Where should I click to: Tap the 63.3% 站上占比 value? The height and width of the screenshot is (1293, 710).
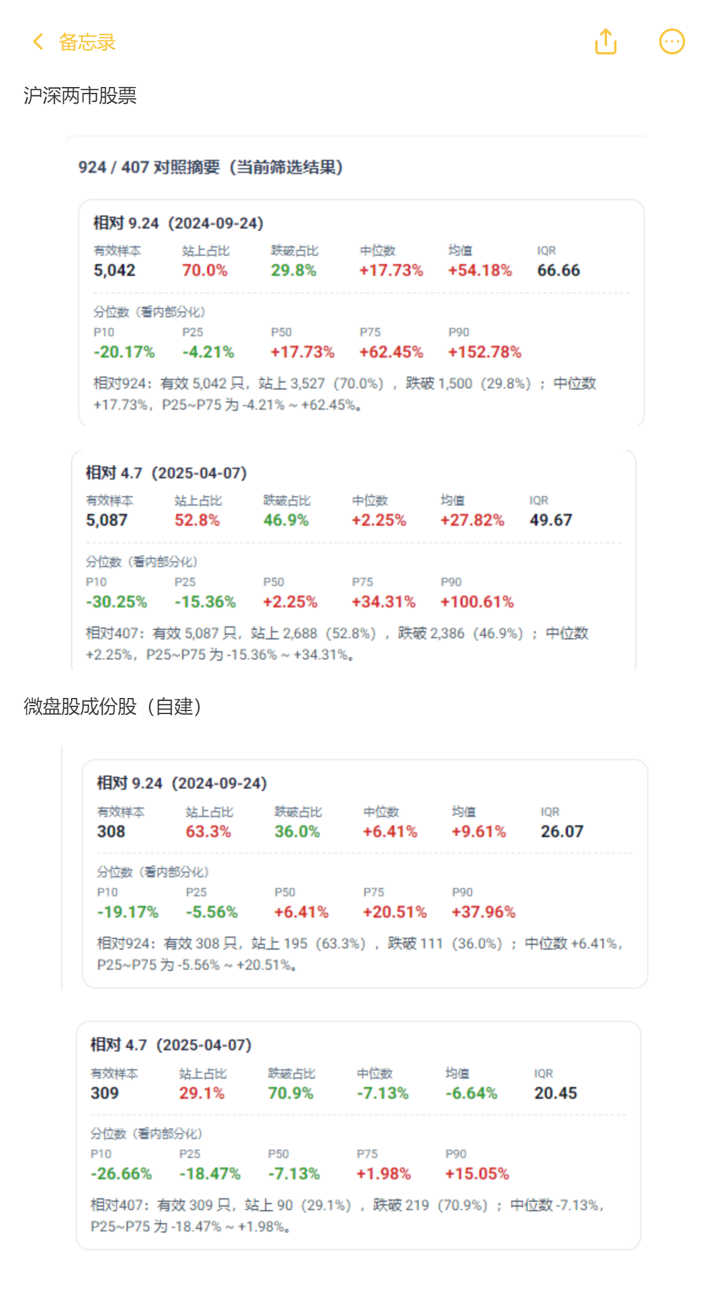click(208, 832)
